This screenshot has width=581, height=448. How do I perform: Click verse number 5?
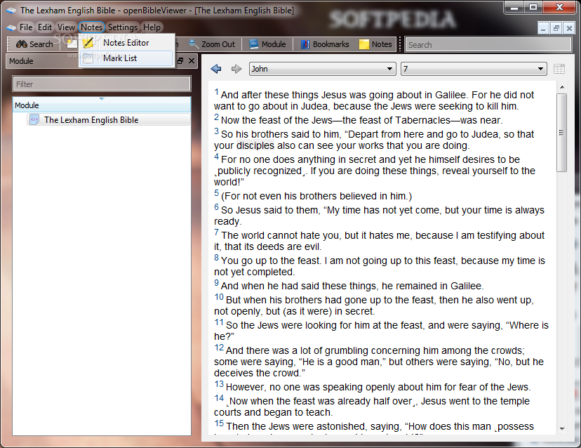[216, 193]
